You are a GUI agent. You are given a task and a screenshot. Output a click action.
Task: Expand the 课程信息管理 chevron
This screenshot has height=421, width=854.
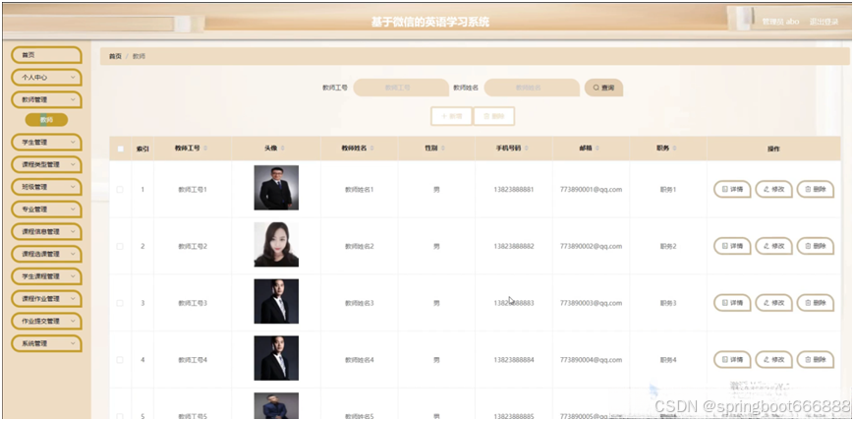coord(73,232)
